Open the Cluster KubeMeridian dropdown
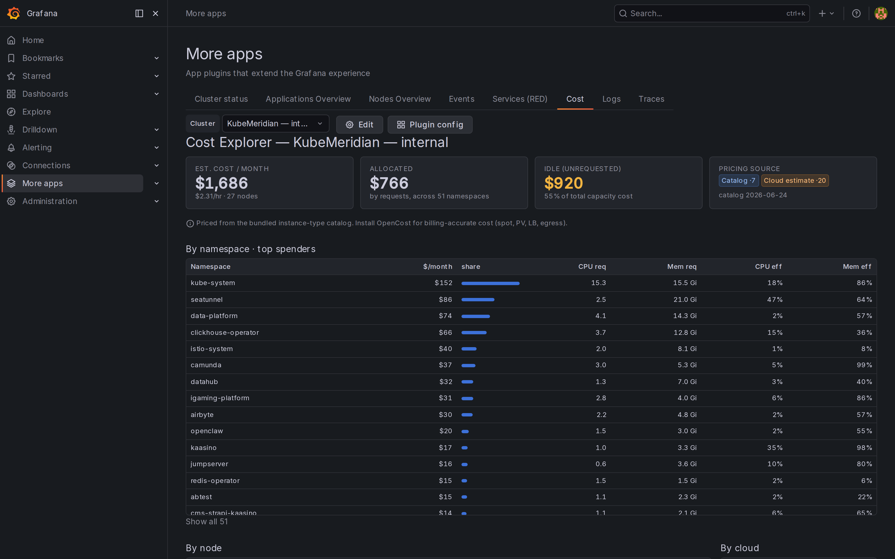Image resolution: width=895 pixels, height=559 pixels. point(275,124)
